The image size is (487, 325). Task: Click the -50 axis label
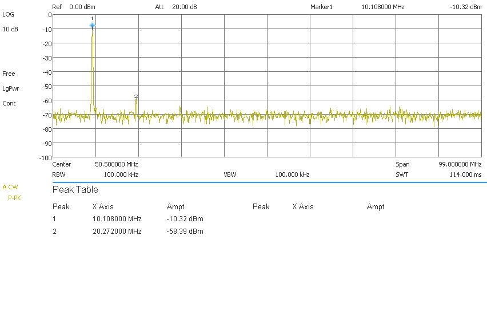click(x=47, y=87)
